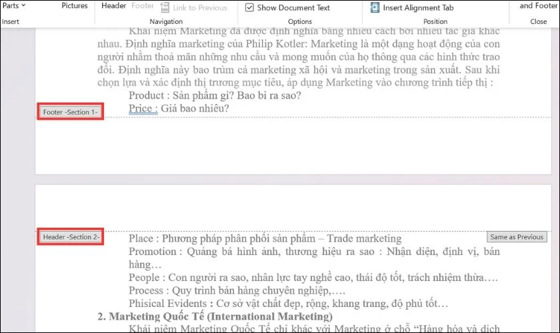The height and width of the screenshot is (333, 560).
Task: Toggle the Show Document Text checkbox
Action: pyautogui.click(x=249, y=7)
